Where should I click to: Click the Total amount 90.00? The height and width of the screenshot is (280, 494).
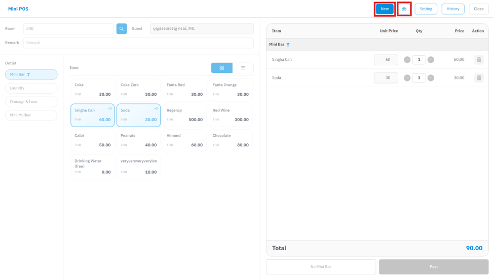coord(474,248)
